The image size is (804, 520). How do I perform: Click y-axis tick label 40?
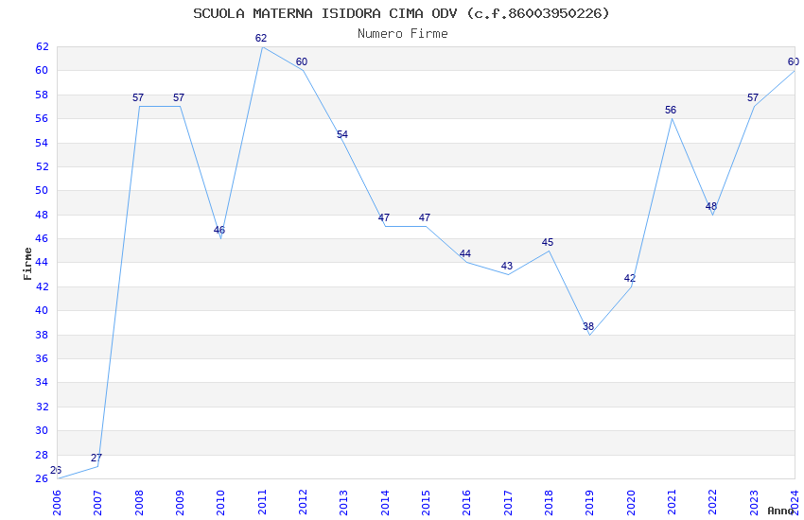(42, 310)
